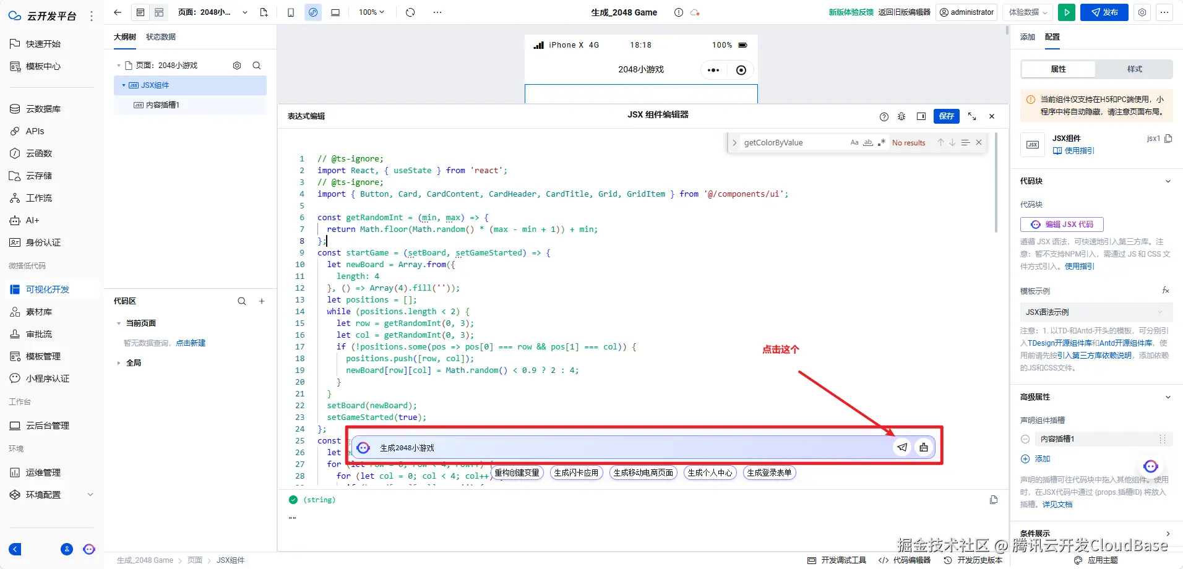Image resolution: width=1183 pixels, height=569 pixels.
Task: Copy the expression result output
Action: pos(994,500)
